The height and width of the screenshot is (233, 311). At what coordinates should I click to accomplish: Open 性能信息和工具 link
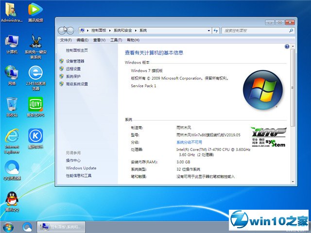coord(79,176)
